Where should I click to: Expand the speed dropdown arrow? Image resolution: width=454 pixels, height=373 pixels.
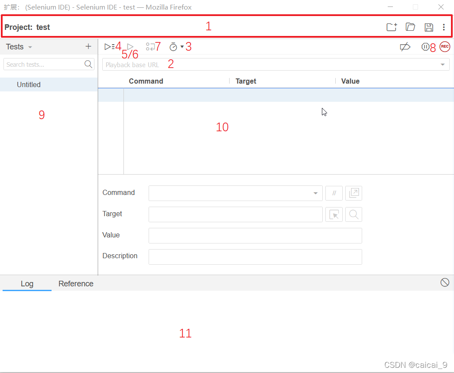(182, 47)
